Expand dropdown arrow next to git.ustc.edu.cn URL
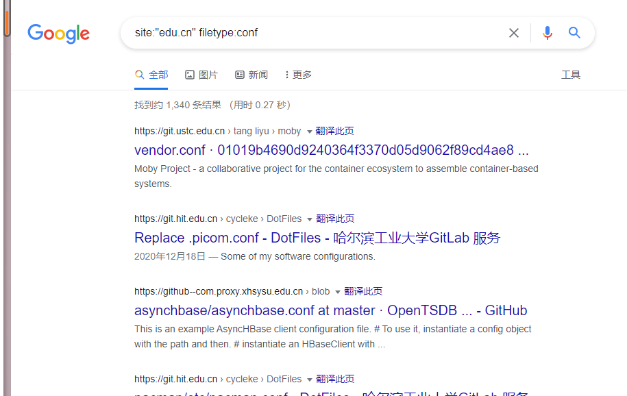627x396 pixels. pyautogui.click(x=309, y=132)
